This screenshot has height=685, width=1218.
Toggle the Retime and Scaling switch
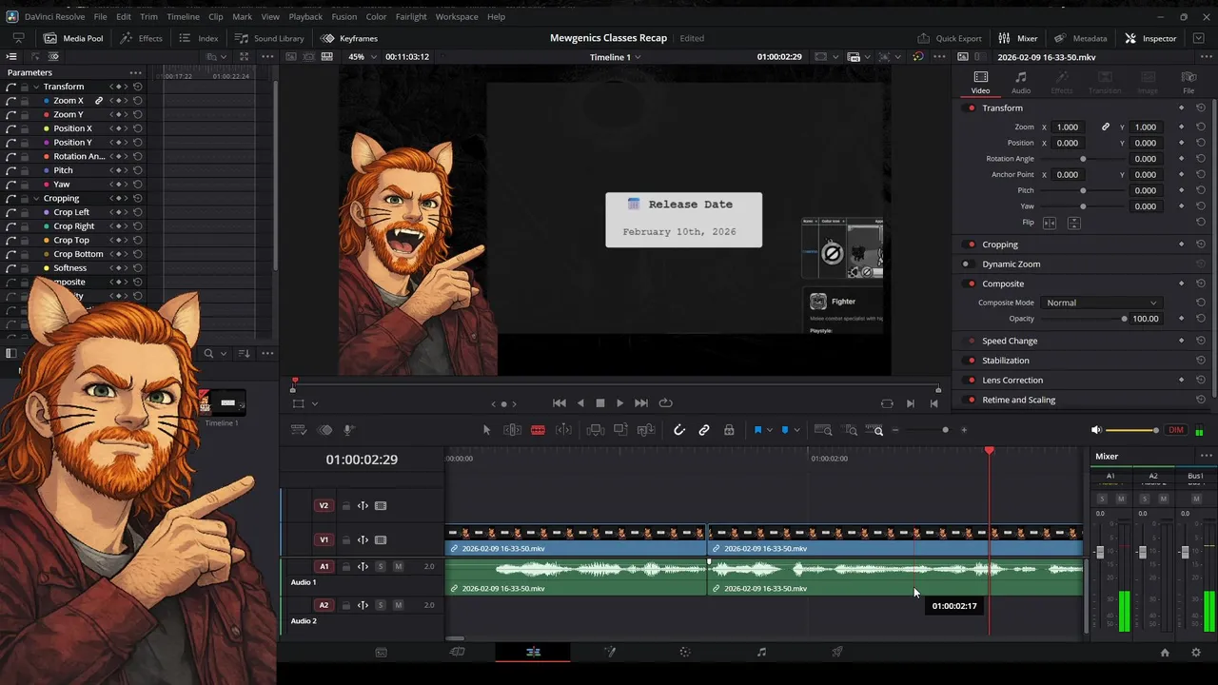point(971,400)
